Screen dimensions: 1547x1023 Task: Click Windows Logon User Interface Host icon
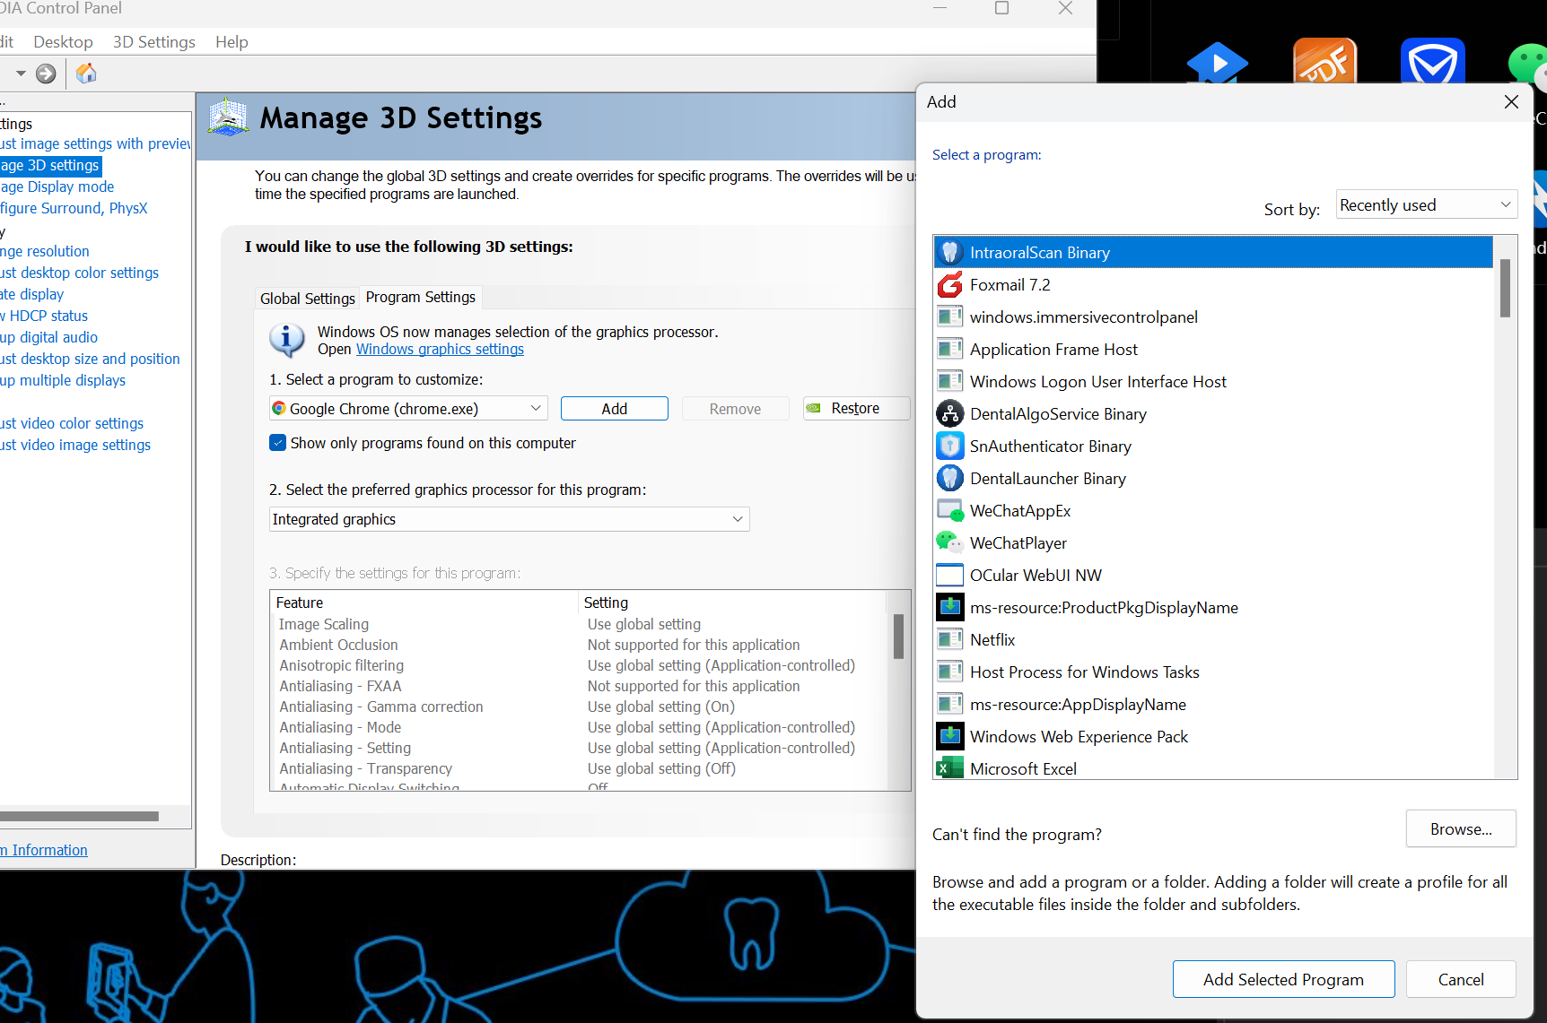(950, 382)
